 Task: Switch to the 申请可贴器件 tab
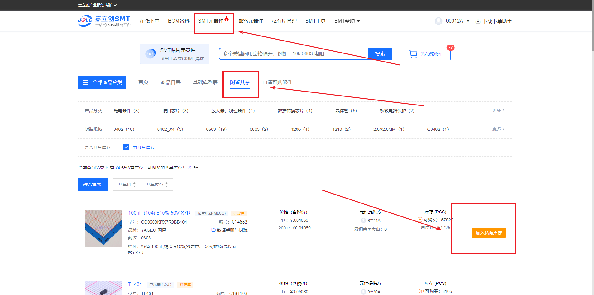point(277,83)
